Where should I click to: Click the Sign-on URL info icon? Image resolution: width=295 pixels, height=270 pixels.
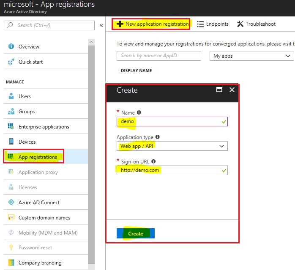(153, 161)
